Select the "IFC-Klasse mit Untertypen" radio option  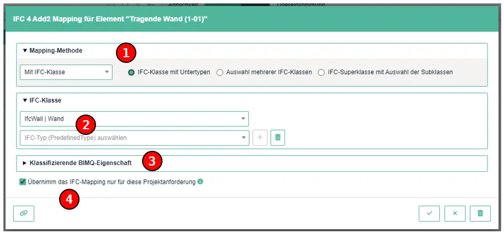point(131,73)
